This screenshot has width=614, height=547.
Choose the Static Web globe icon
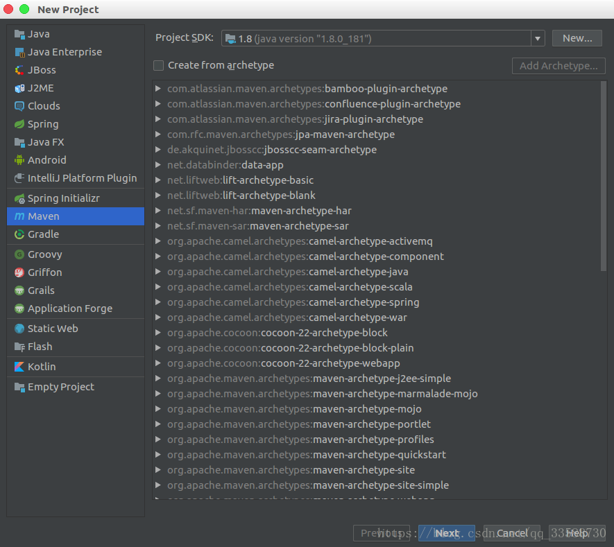click(x=19, y=329)
